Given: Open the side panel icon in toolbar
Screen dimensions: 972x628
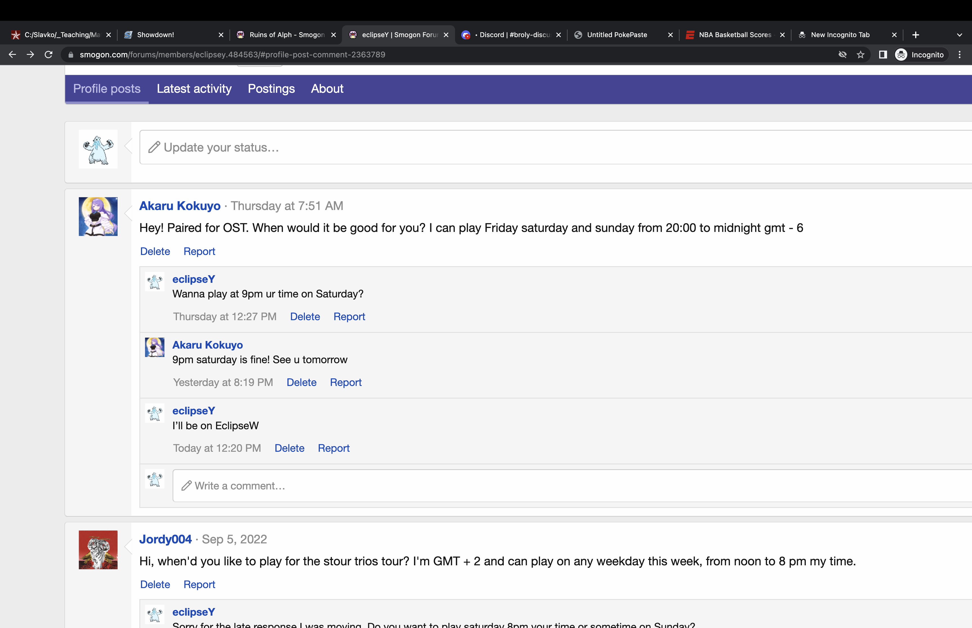Looking at the screenshot, I should 883,55.
